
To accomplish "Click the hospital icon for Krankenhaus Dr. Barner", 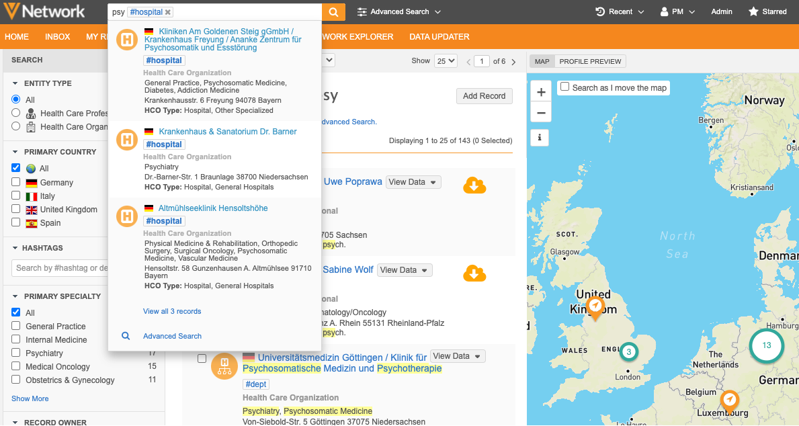I will coord(127,140).
